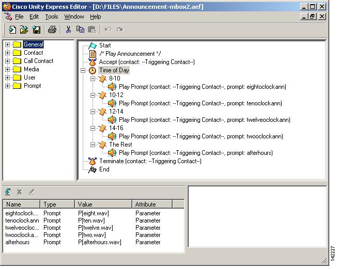Collapse the 8-10 branch
The image size is (337, 269).
(93, 78)
